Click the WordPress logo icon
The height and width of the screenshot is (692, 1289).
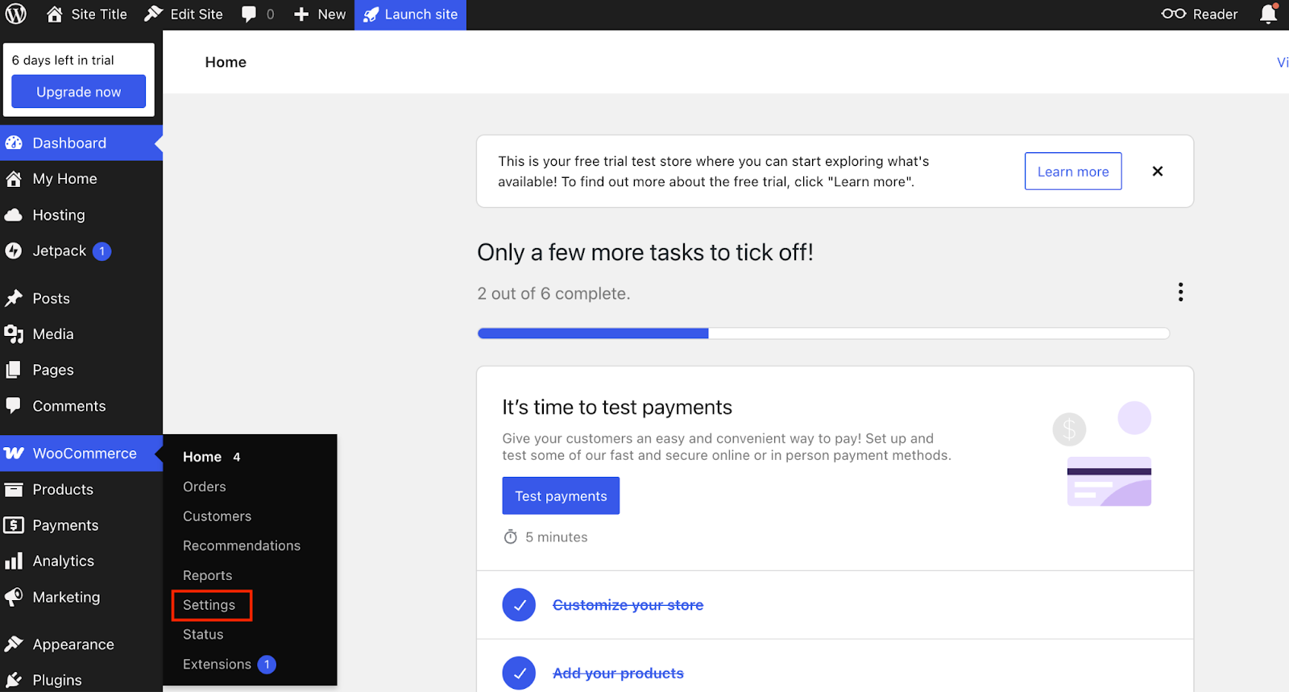point(16,14)
